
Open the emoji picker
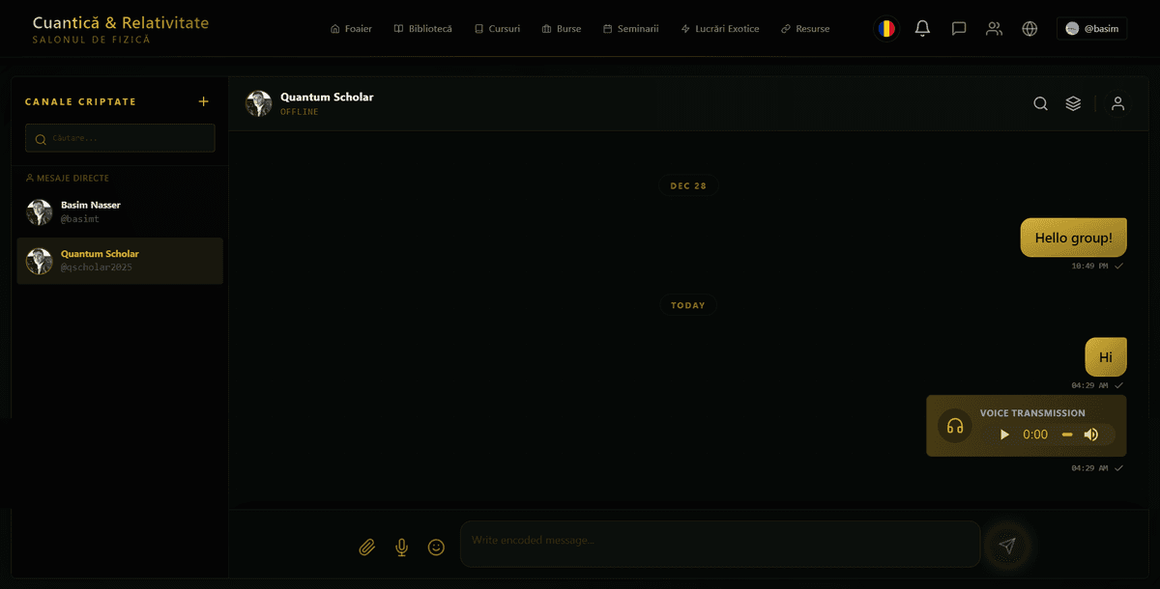[436, 547]
